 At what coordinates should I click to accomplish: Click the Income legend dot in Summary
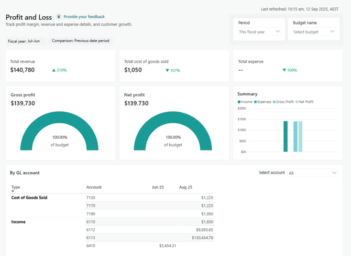(x=239, y=102)
